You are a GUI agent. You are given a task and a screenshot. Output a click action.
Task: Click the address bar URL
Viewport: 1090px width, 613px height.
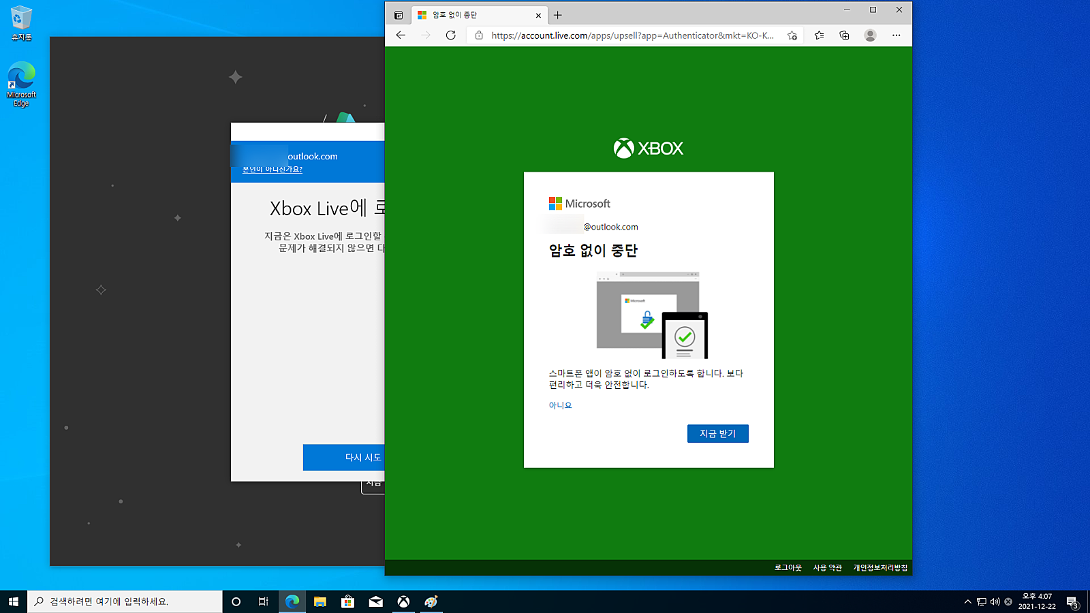click(633, 35)
